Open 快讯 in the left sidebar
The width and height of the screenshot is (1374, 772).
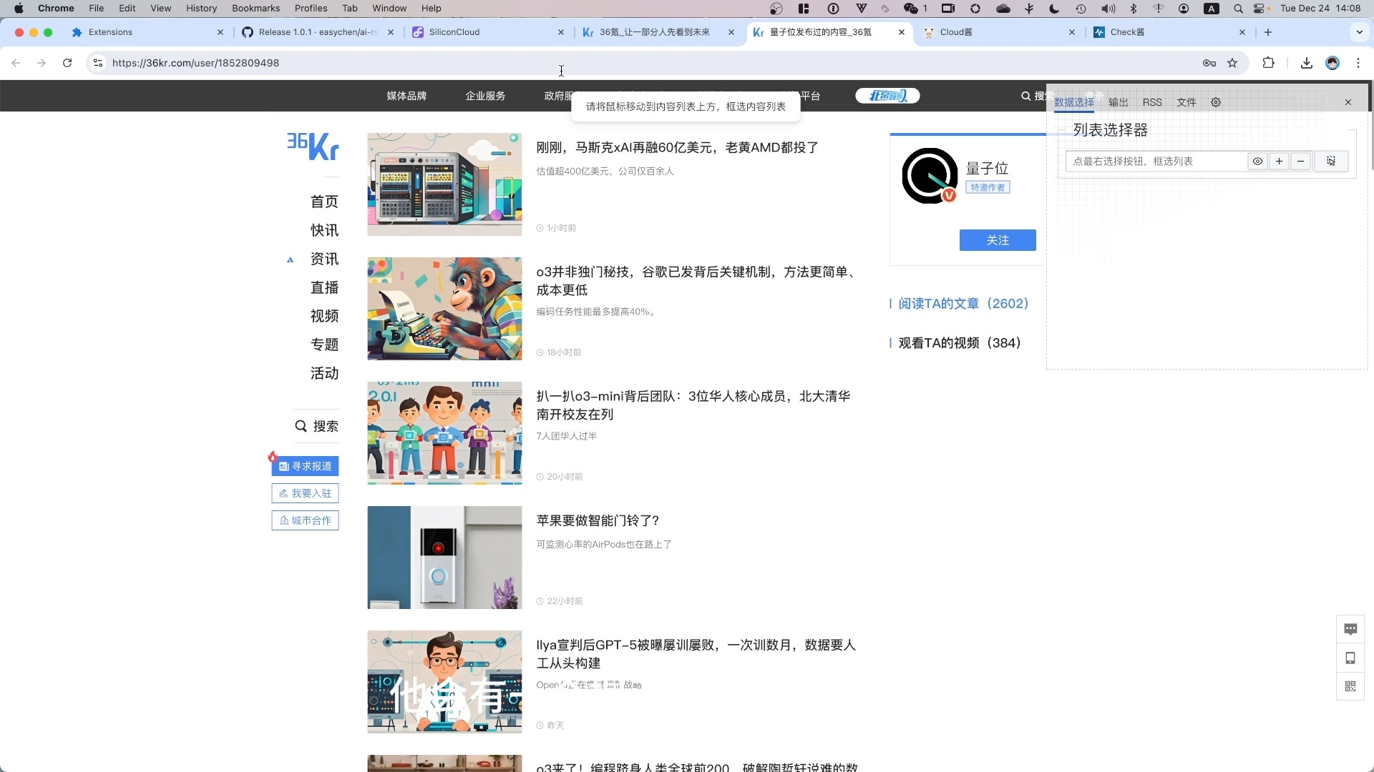coord(324,230)
